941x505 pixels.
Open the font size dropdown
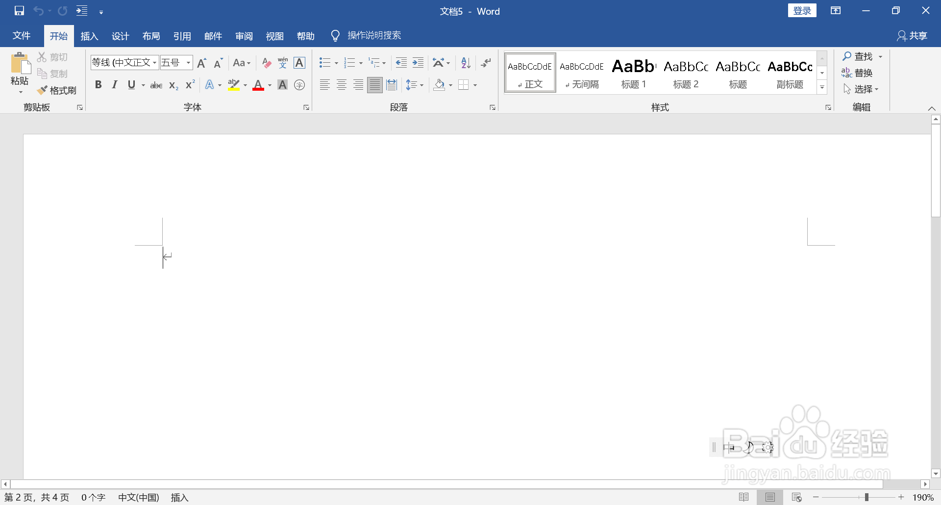coord(188,63)
